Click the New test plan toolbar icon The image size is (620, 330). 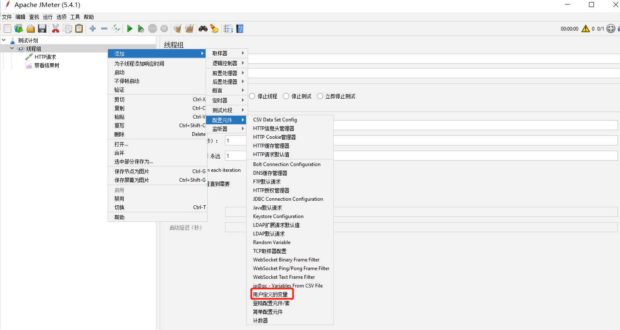point(7,28)
